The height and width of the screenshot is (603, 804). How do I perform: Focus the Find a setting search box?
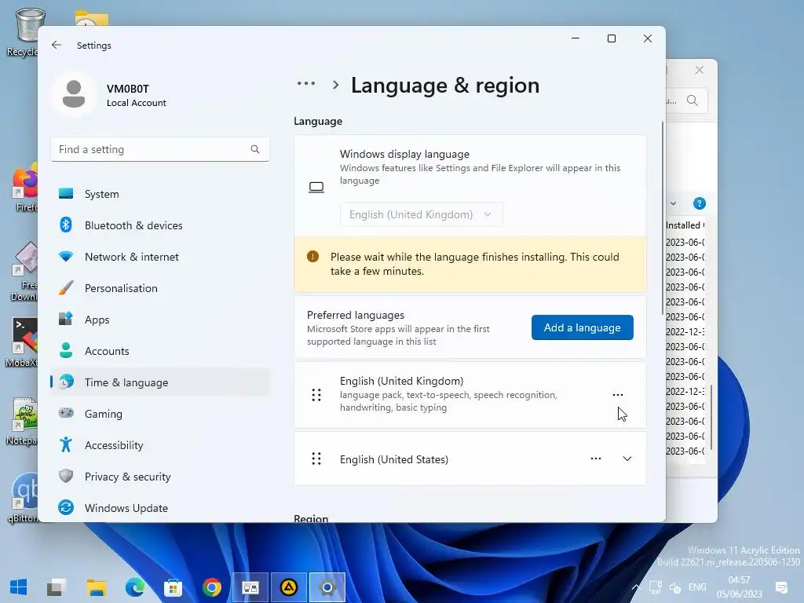[160, 149]
